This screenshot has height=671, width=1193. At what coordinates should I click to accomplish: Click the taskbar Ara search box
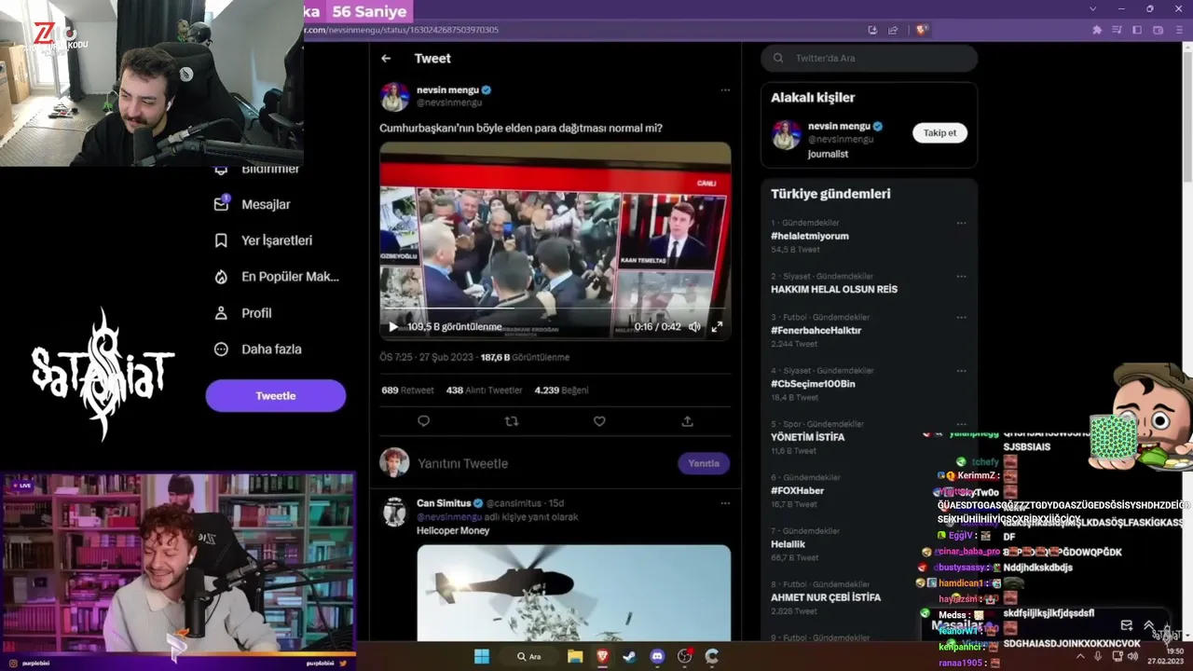pyautogui.click(x=528, y=656)
